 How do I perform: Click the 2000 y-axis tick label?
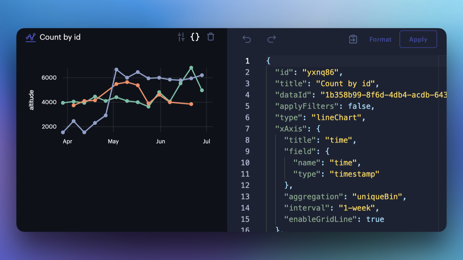click(x=49, y=127)
